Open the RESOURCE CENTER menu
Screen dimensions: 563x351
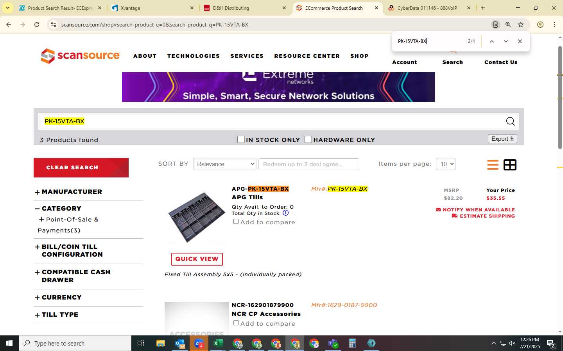(307, 56)
